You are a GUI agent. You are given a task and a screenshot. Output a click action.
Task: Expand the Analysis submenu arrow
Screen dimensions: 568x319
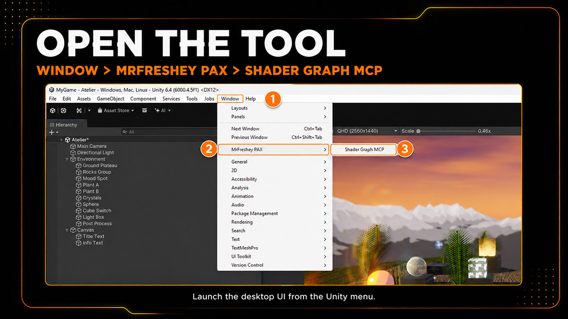coord(325,188)
